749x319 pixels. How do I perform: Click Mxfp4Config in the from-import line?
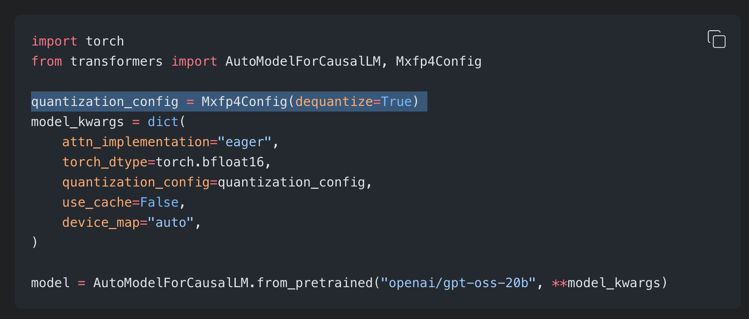click(439, 61)
